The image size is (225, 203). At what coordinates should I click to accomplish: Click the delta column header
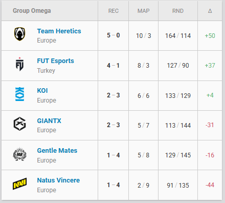210,11
